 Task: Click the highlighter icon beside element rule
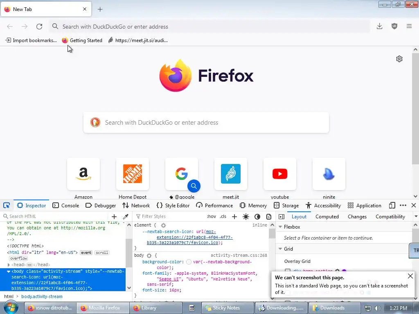pos(163,225)
